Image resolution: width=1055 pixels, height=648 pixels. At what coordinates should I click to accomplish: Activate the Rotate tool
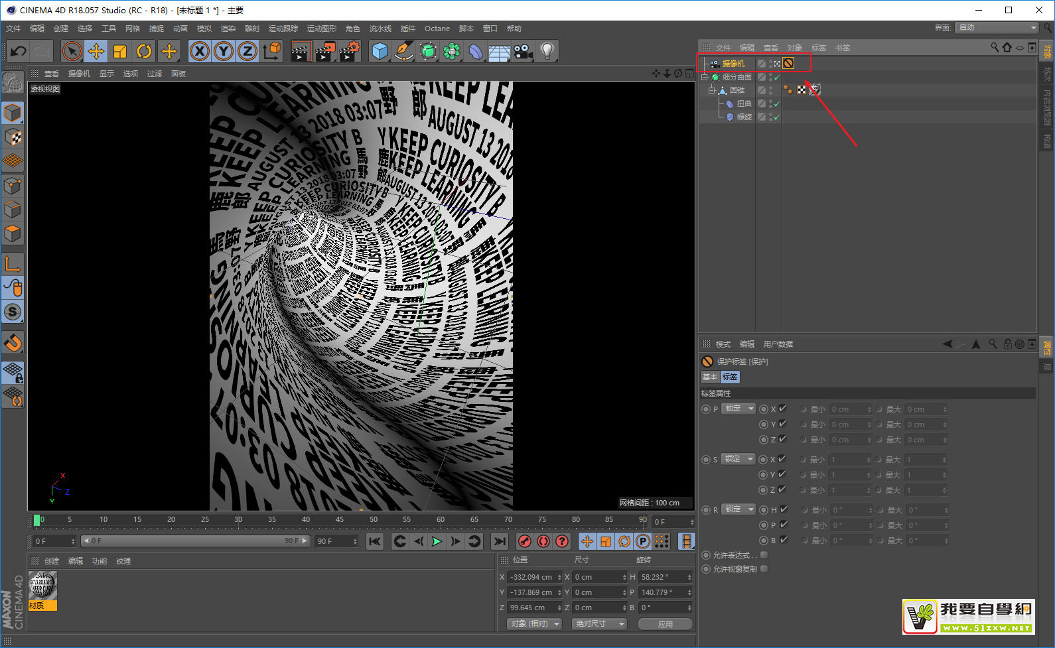pyautogui.click(x=144, y=51)
